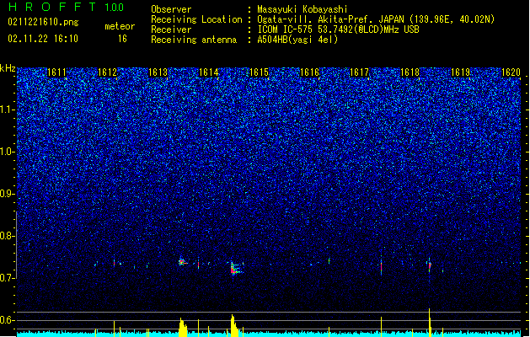Screen dimensions: 530x337
Task: Click the 0.9 kHz frequency label
Action: click(x=8, y=194)
